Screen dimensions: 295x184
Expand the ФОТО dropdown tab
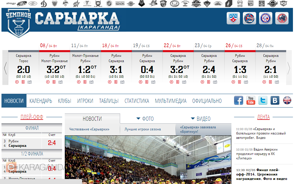tap(145, 119)
